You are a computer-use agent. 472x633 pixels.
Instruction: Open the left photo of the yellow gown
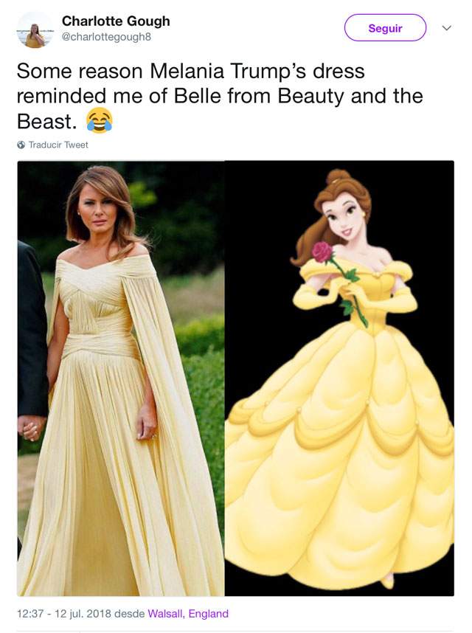click(x=121, y=378)
